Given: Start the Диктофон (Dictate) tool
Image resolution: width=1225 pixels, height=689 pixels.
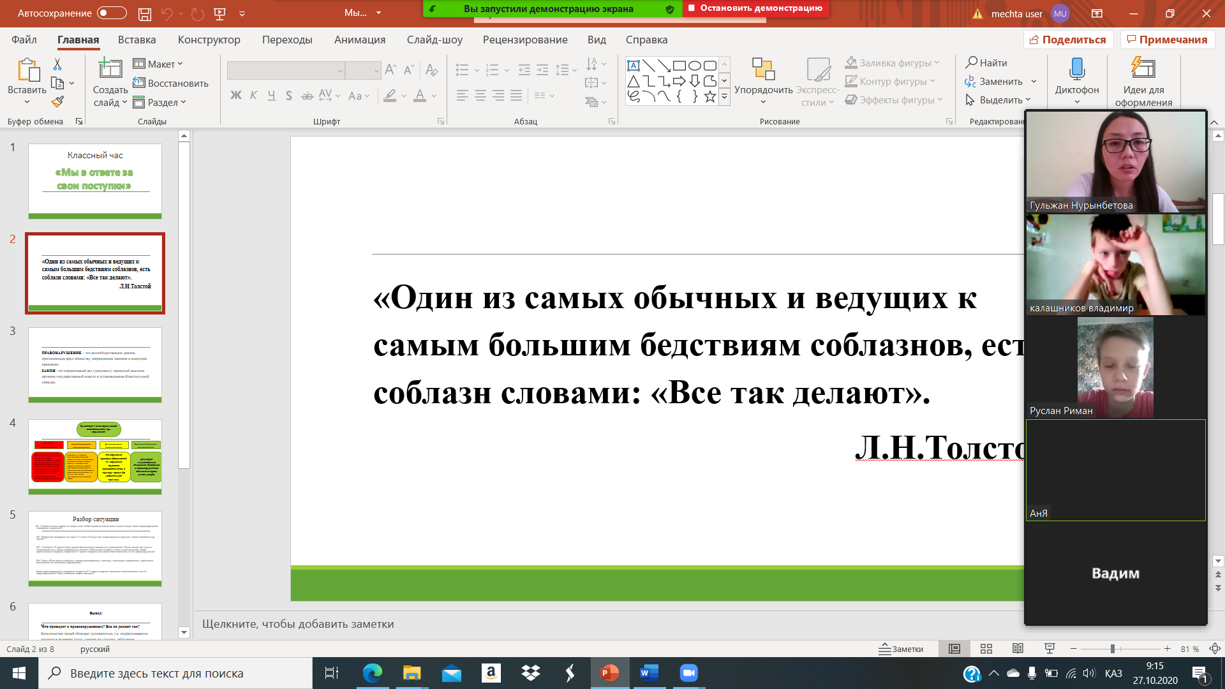Looking at the screenshot, I should pyautogui.click(x=1076, y=77).
